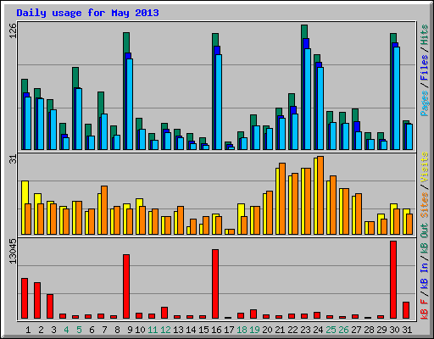Viewport: 434px width, 339px height.
Task: Click day label "9" on the axis
Action: click(x=130, y=330)
